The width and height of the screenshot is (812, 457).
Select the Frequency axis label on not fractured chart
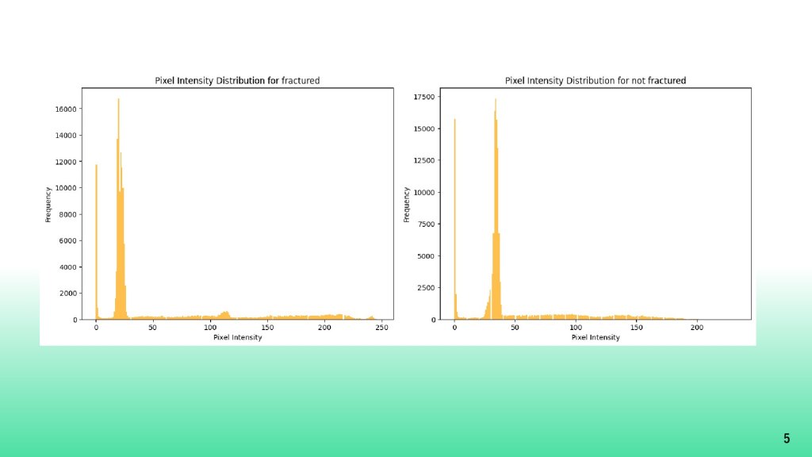tap(407, 204)
